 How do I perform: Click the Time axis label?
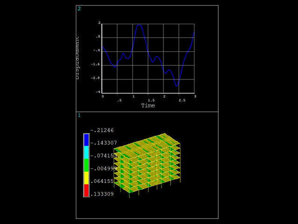click(x=148, y=106)
